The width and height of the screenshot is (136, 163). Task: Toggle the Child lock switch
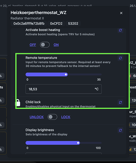click(52, 117)
